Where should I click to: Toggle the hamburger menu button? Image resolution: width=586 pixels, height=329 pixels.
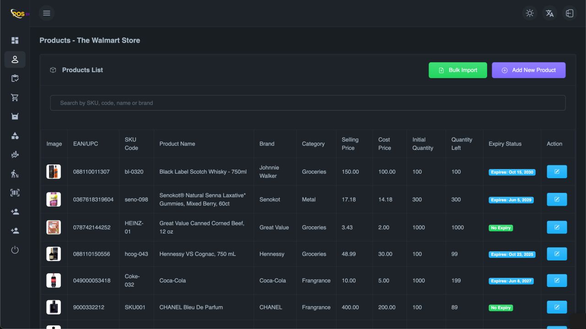pyautogui.click(x=46, y=13)
